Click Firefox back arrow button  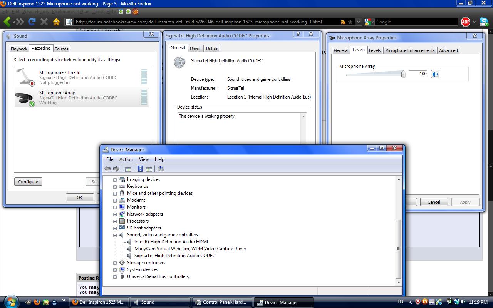click(7, 22)
